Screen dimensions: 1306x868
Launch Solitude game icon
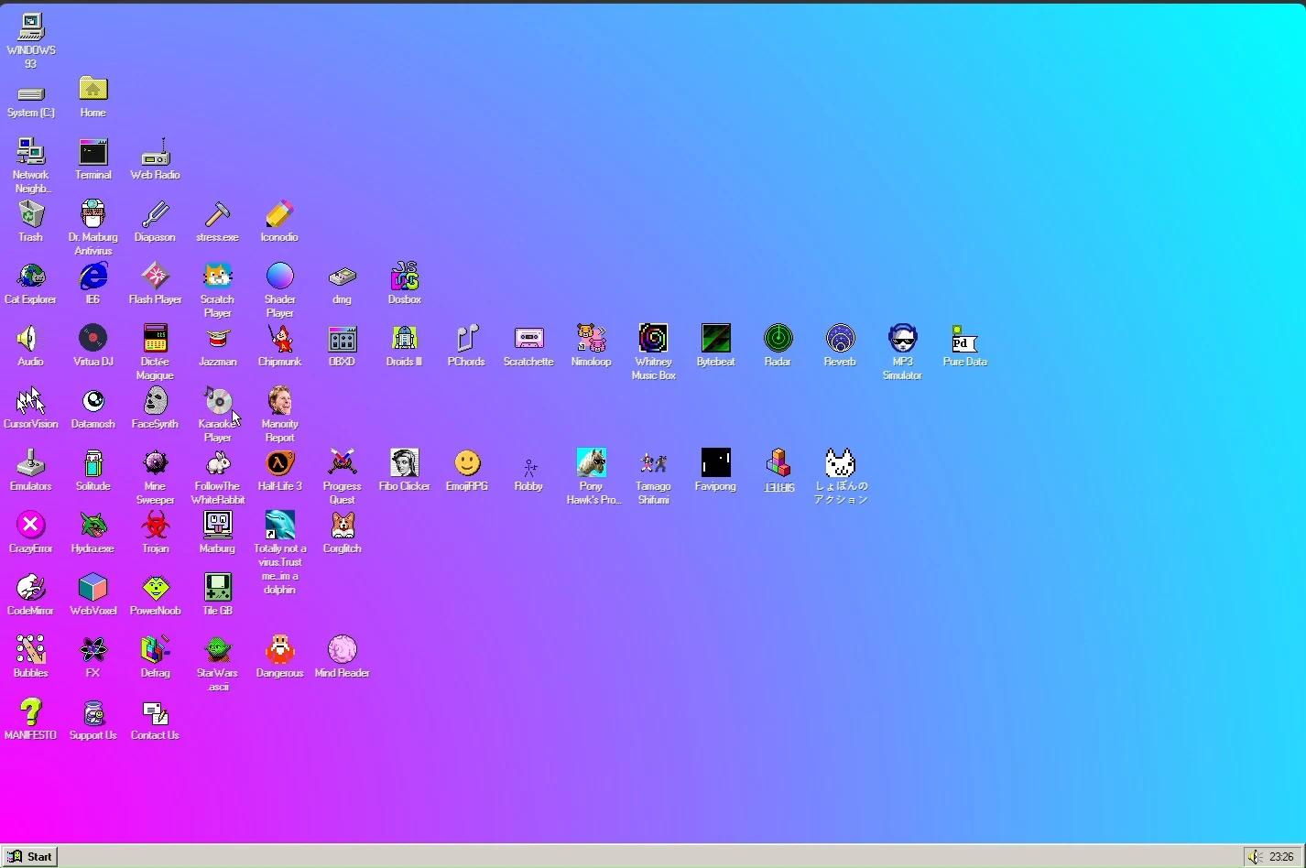coord(93,463)
